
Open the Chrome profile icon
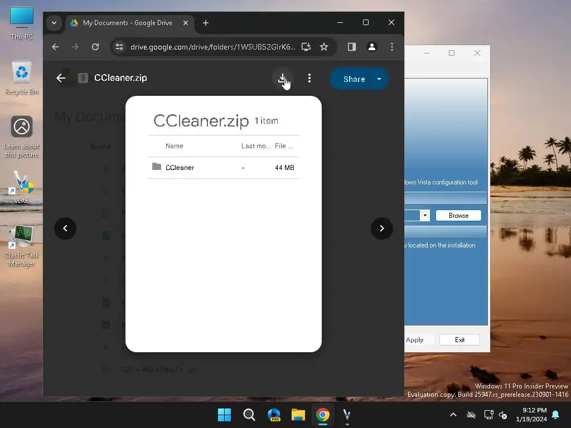pos(372,47)
